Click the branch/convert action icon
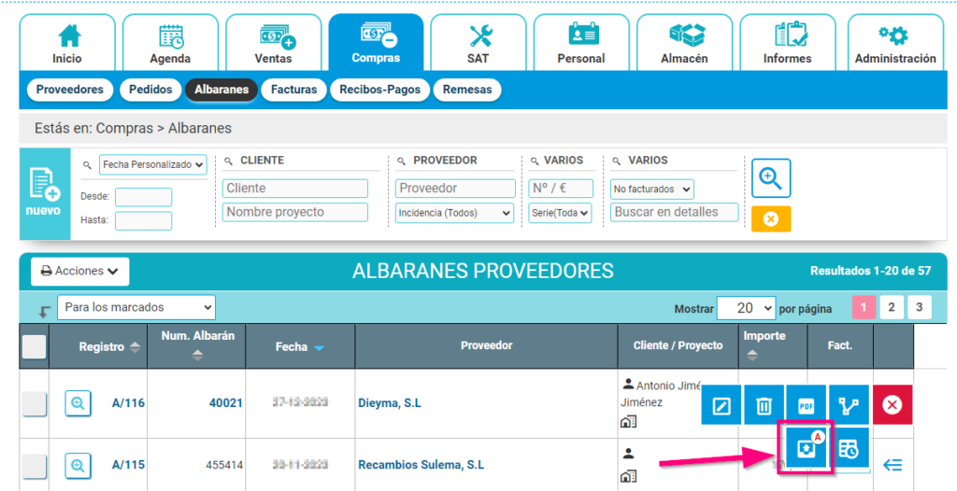This screenshot has width=957, height=491. tap(849, 405)
